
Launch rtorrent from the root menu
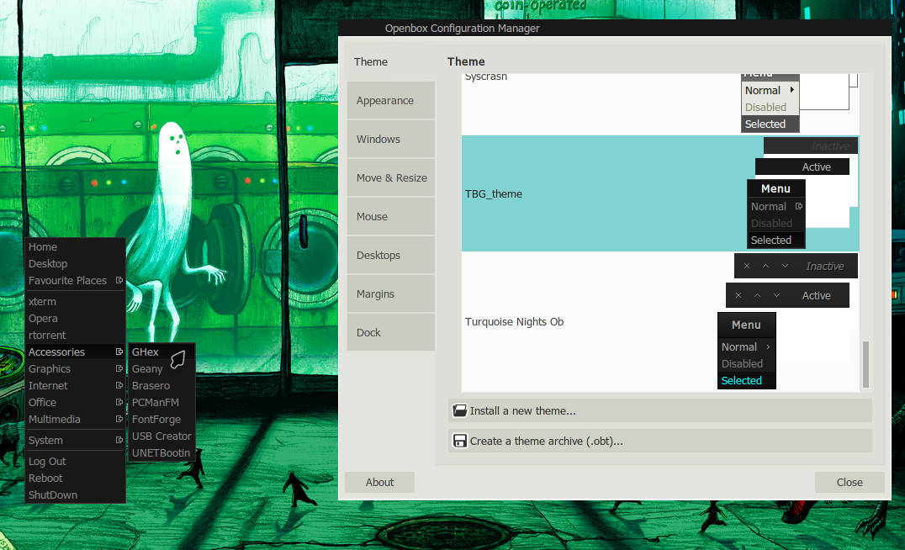pyautogui.click(x=75, y=336)
